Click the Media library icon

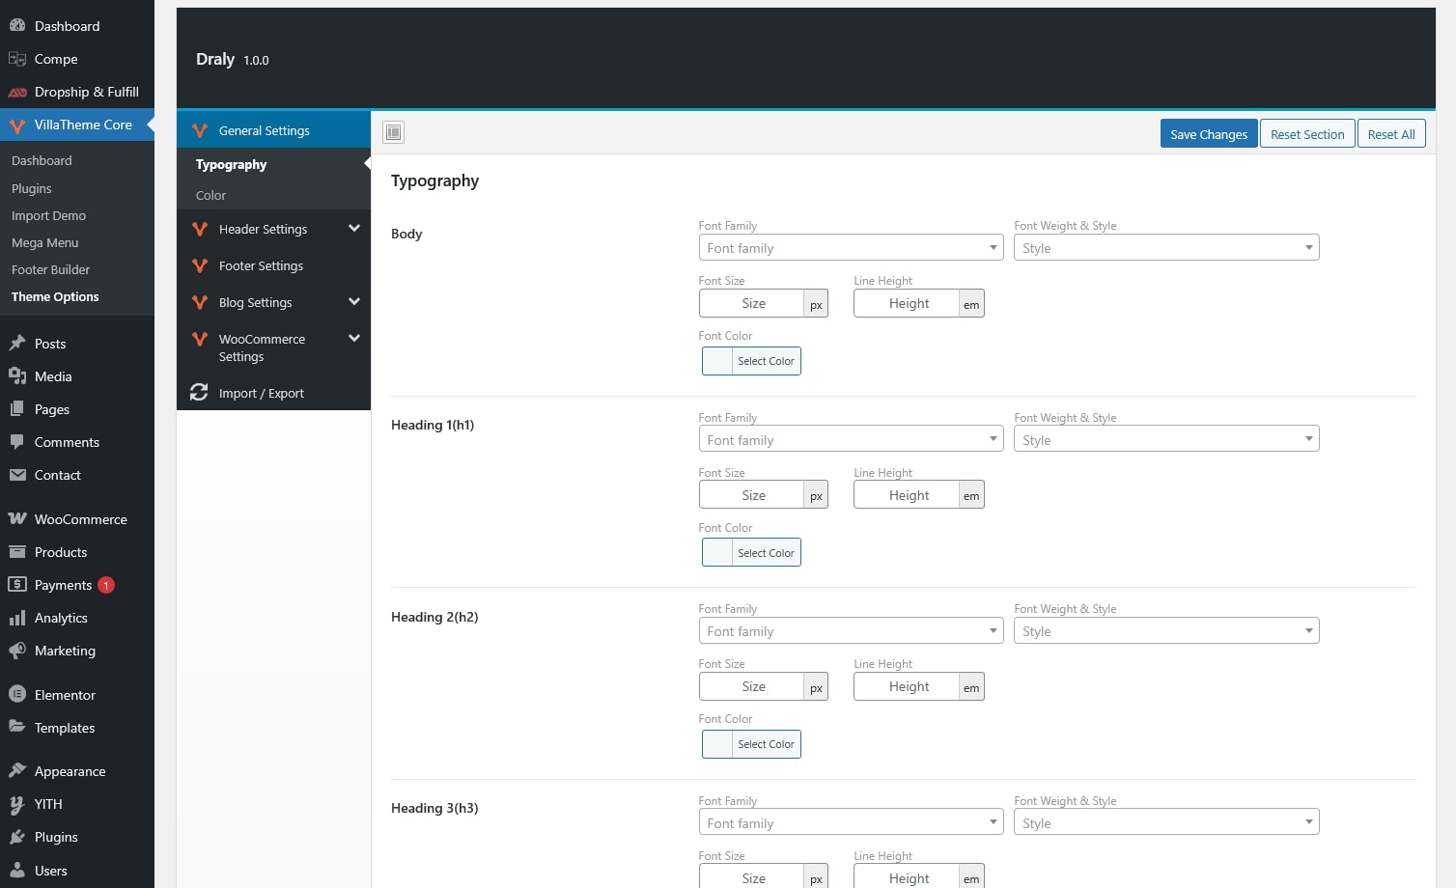17,376
